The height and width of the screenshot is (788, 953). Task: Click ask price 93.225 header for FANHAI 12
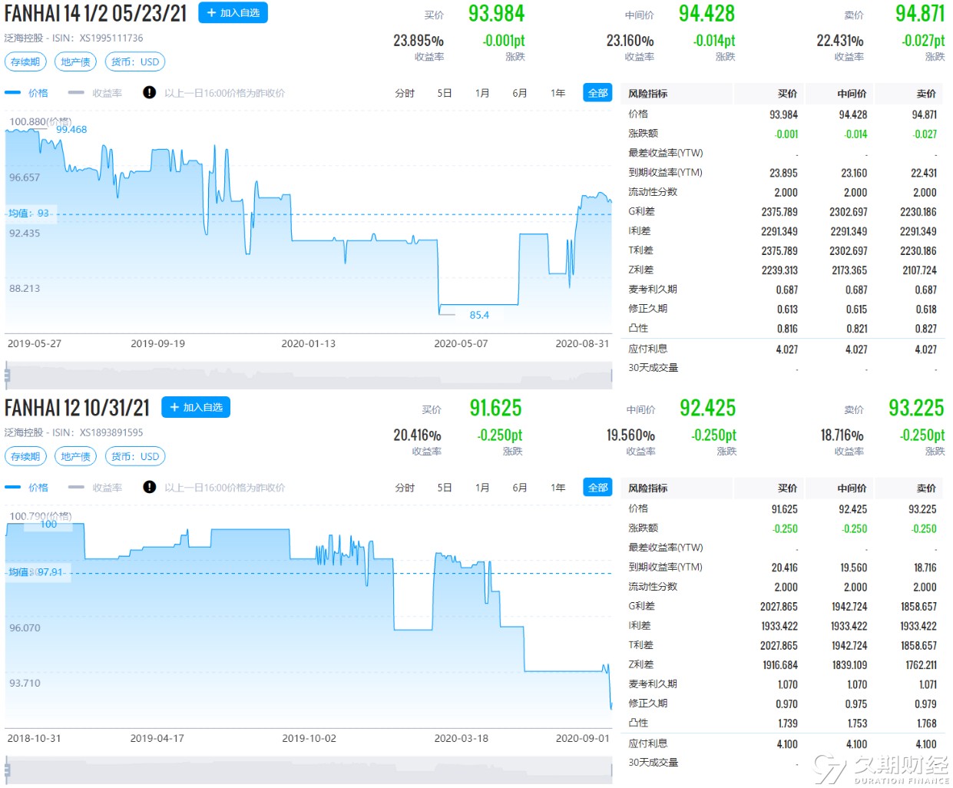pyautogui.click(x=916, y=409)
